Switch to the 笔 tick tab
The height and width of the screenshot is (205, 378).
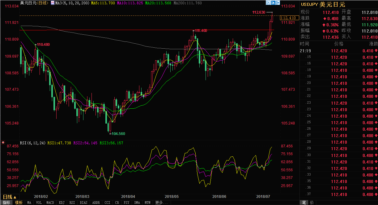pos(304,203)
